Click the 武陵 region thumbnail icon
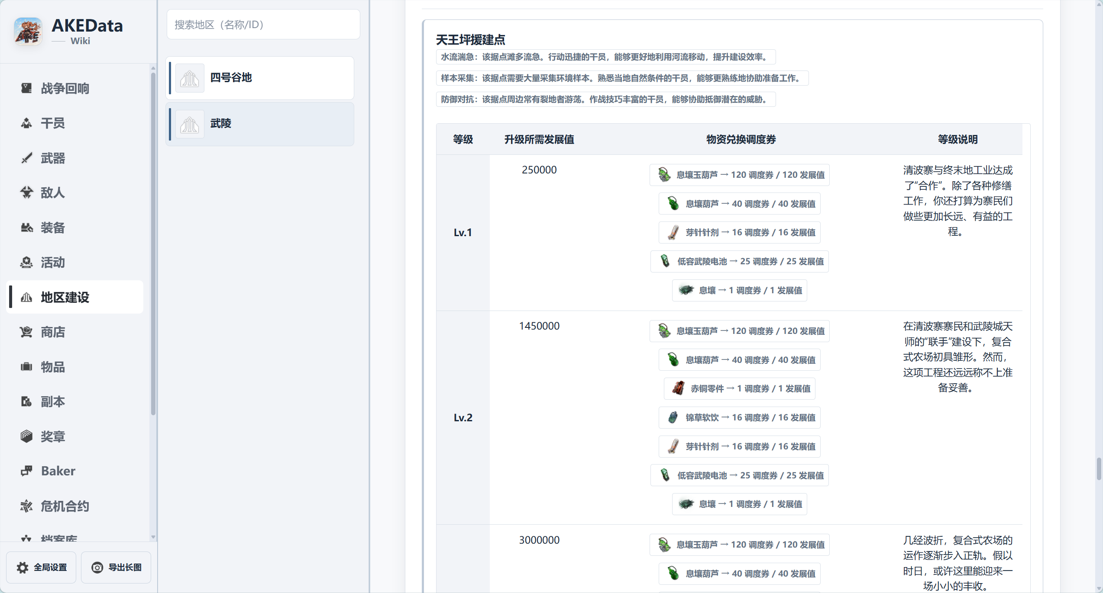 190,124
